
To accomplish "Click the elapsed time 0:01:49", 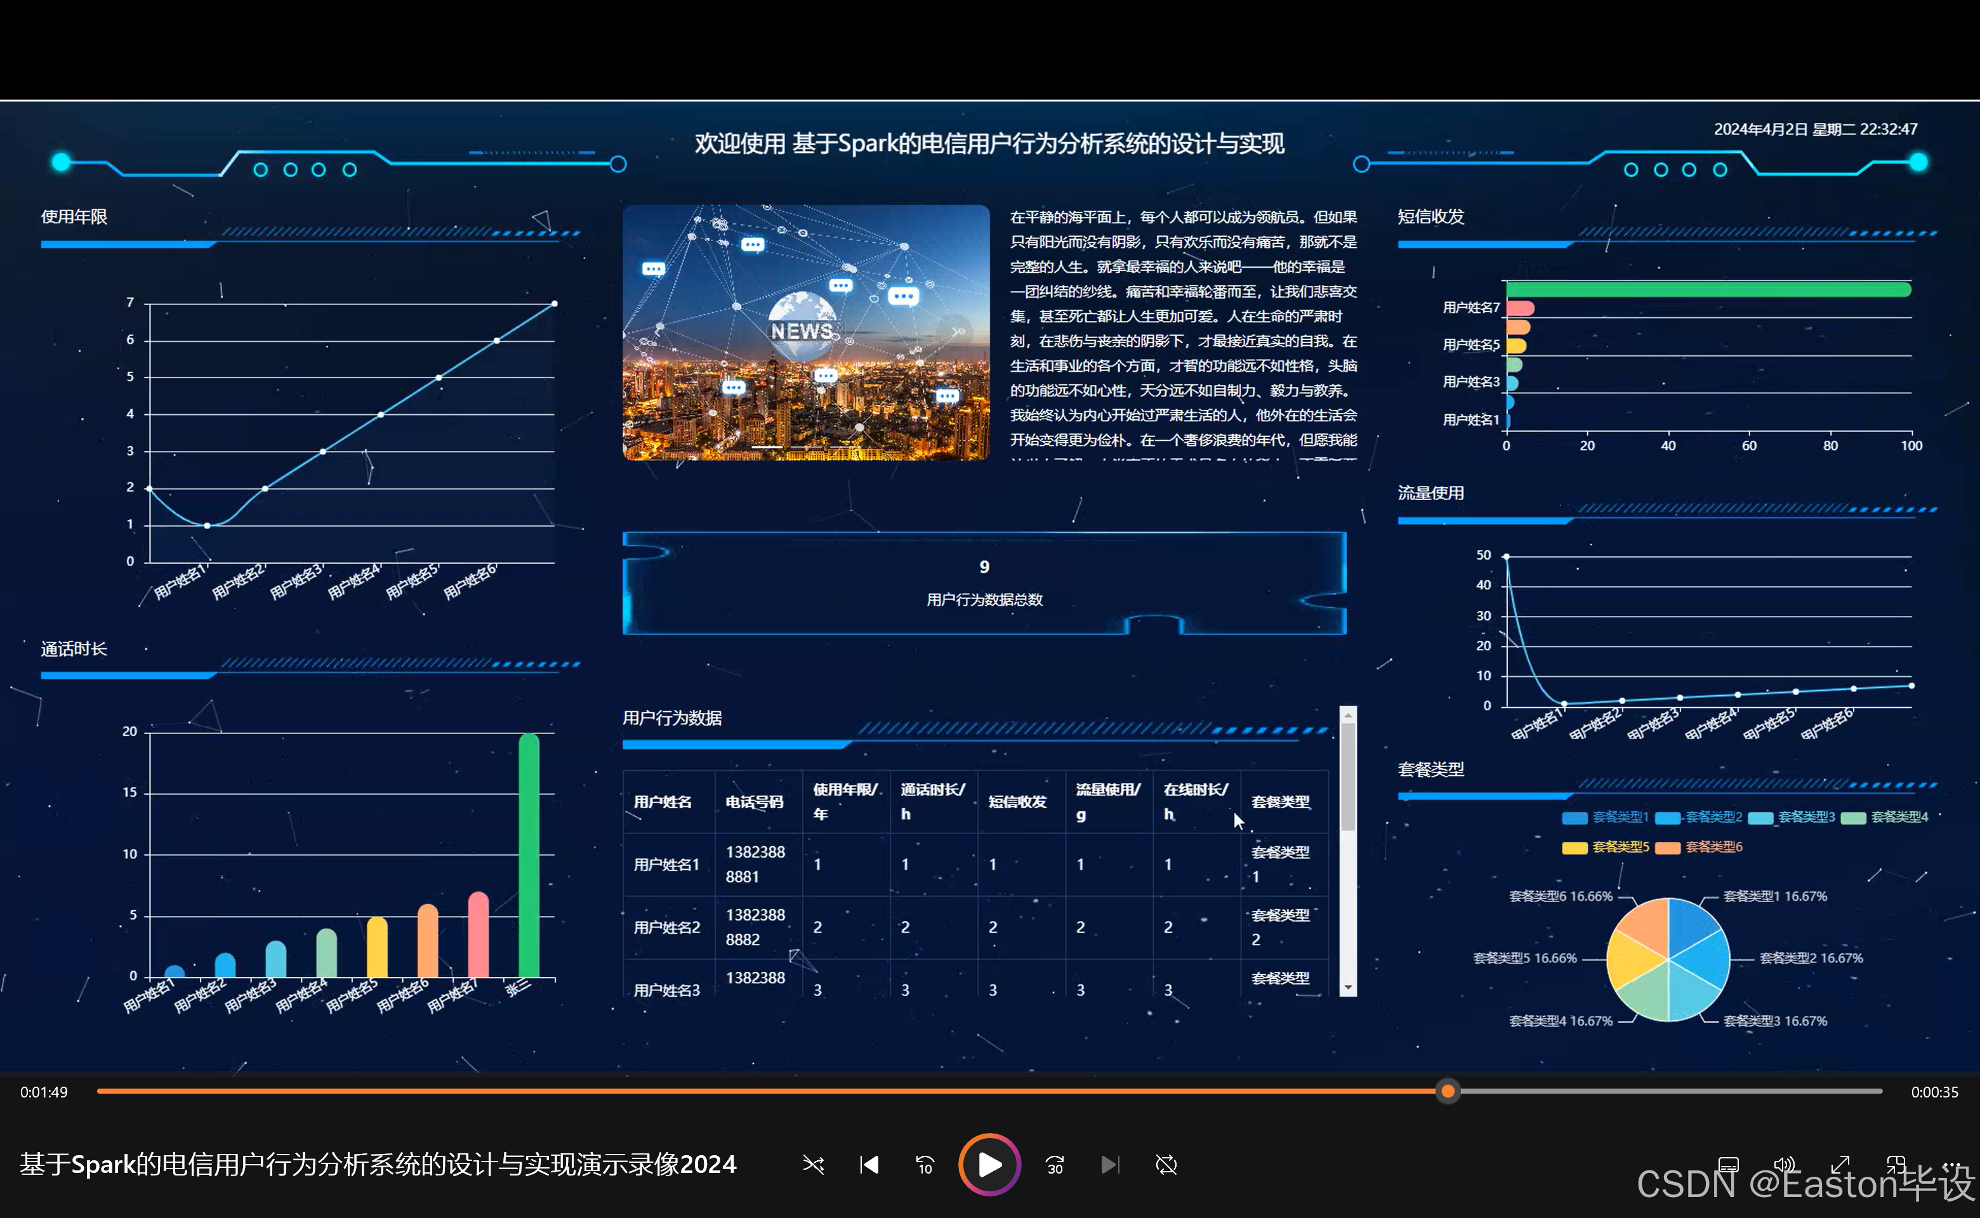I will [44, 1092].
